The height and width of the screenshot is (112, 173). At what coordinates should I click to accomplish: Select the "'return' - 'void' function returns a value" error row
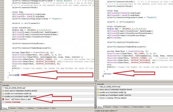[48, 99]
